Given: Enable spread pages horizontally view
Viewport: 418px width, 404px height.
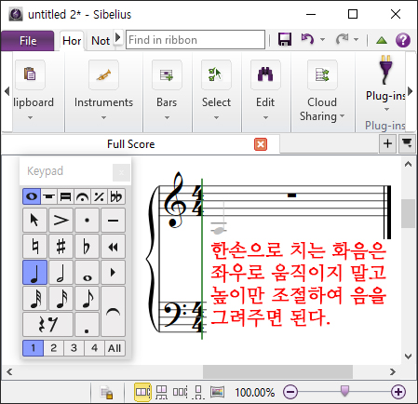Looking at the screenshot, I should tap(142, 392).
